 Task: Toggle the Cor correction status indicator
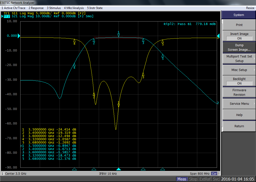pyautogui.click(x=214, y=173)
